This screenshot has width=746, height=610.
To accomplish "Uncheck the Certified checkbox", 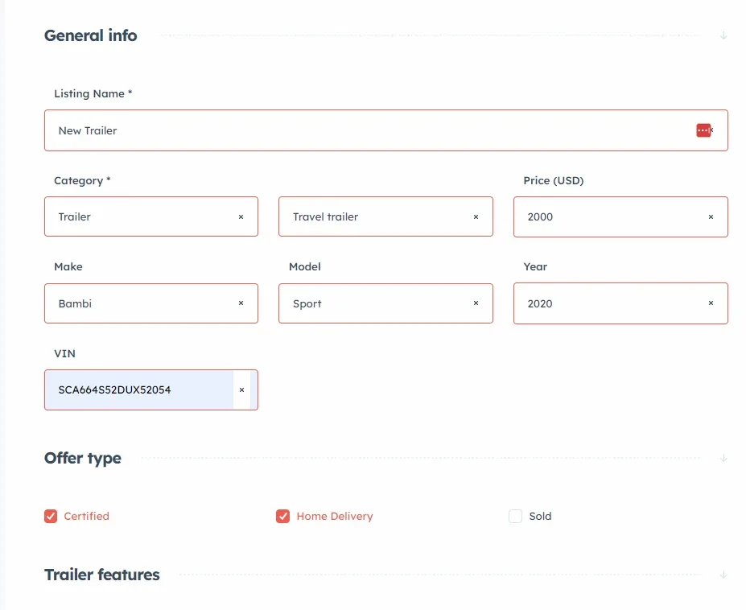I will coord(51,517).
